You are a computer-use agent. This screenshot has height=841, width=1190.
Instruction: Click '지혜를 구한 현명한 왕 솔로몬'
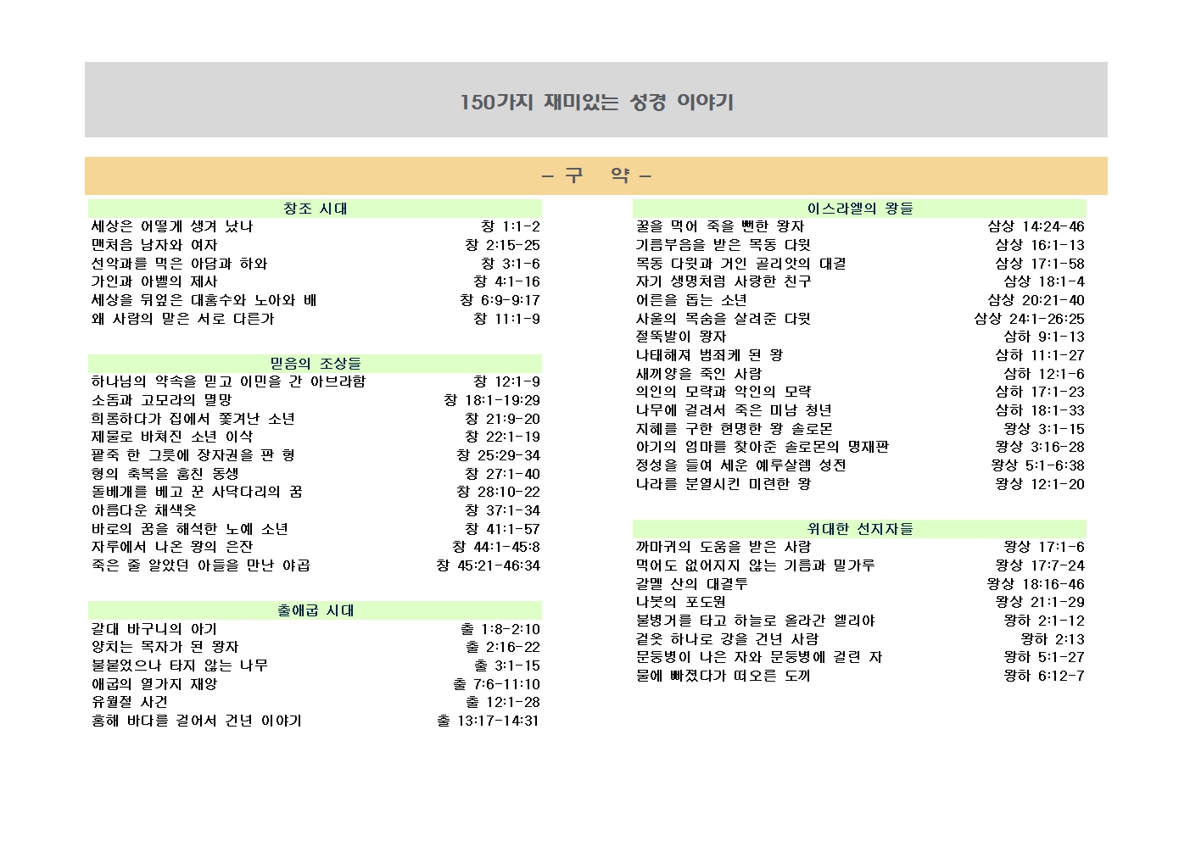[734, 429]
